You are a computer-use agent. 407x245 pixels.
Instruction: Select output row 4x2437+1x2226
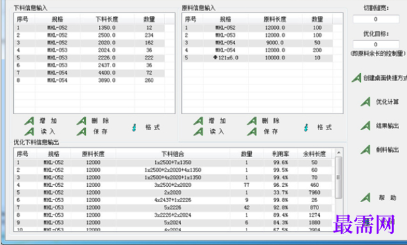[173, 200]
